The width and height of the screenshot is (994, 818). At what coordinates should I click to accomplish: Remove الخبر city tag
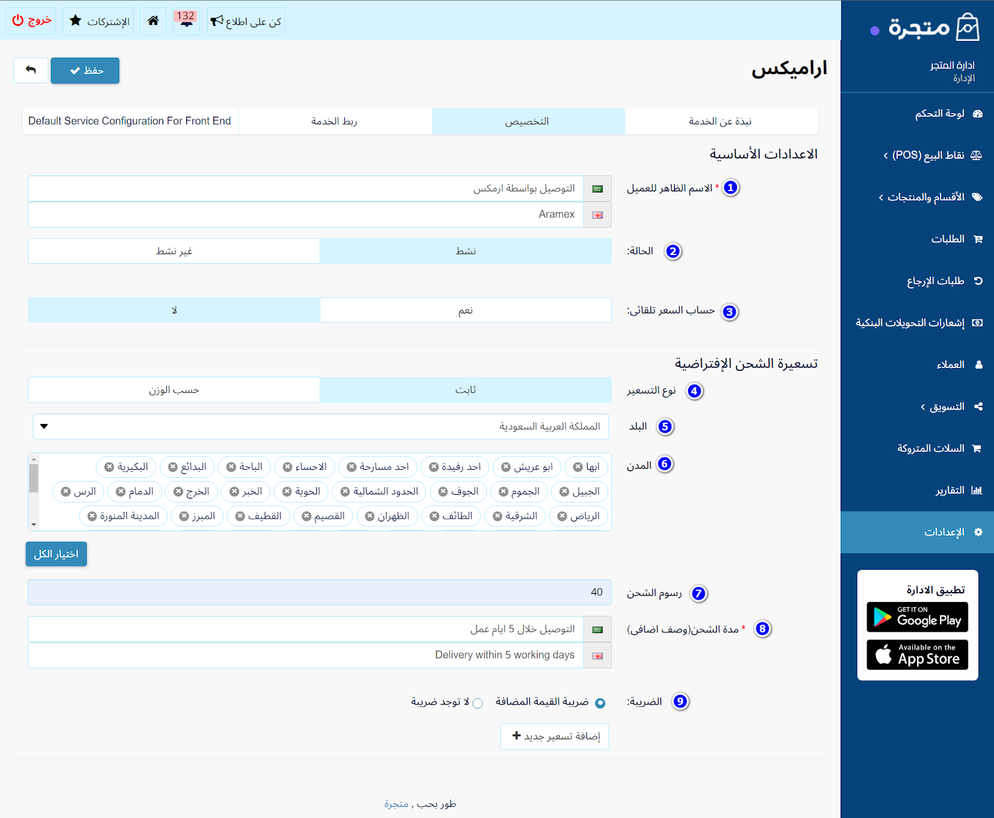pos(234,492)
